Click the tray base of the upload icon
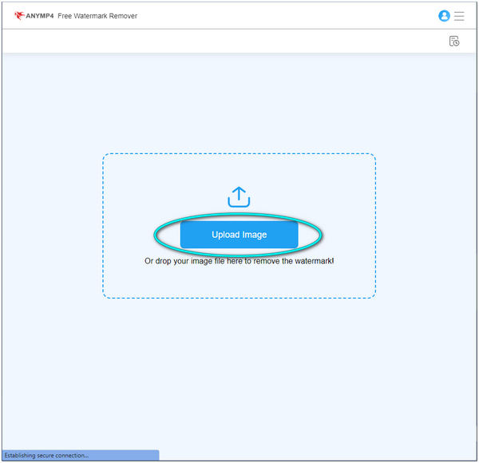 [239, 204]
